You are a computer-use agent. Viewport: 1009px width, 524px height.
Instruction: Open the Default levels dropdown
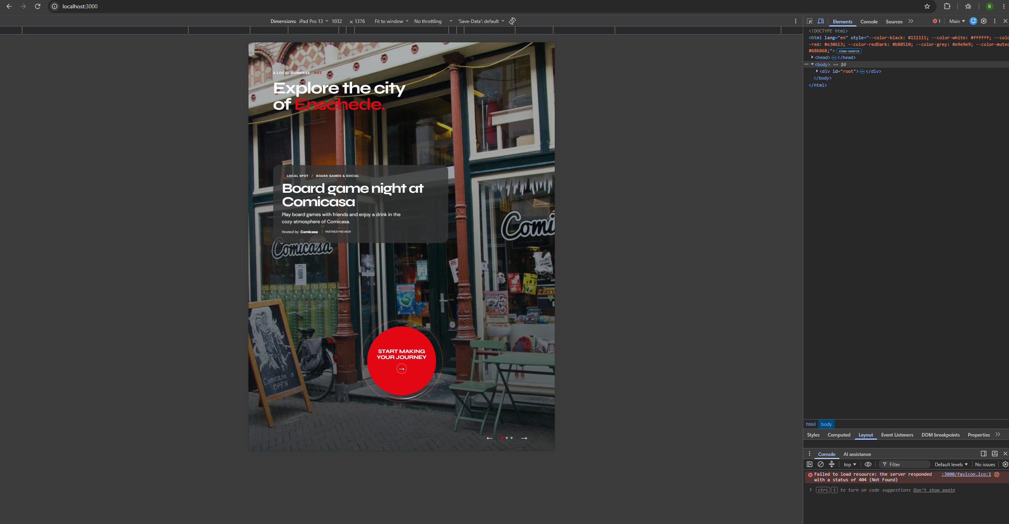[951, 465]
